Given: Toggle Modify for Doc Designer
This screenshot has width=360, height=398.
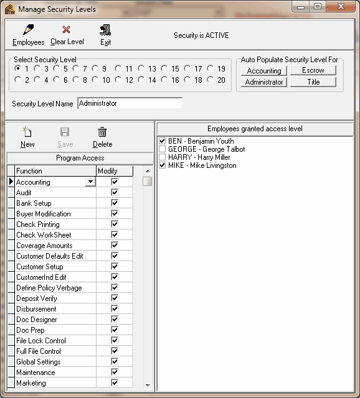Looking at the screenshot, I should pos(115,319).
